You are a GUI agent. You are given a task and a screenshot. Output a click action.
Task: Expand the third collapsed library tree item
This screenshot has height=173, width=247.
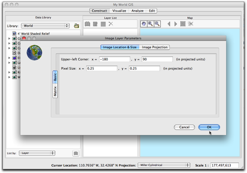[x=9, y=48]
